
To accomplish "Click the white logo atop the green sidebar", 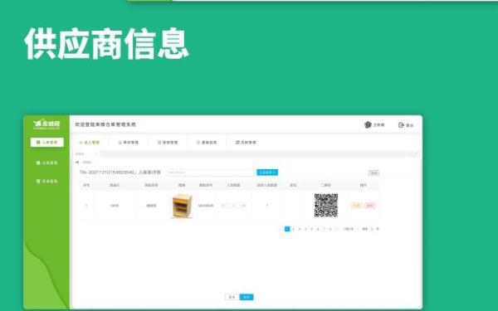I will (46, 124).
